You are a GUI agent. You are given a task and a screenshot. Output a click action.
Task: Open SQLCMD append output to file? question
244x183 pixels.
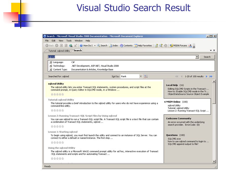[x=183, y=144]
